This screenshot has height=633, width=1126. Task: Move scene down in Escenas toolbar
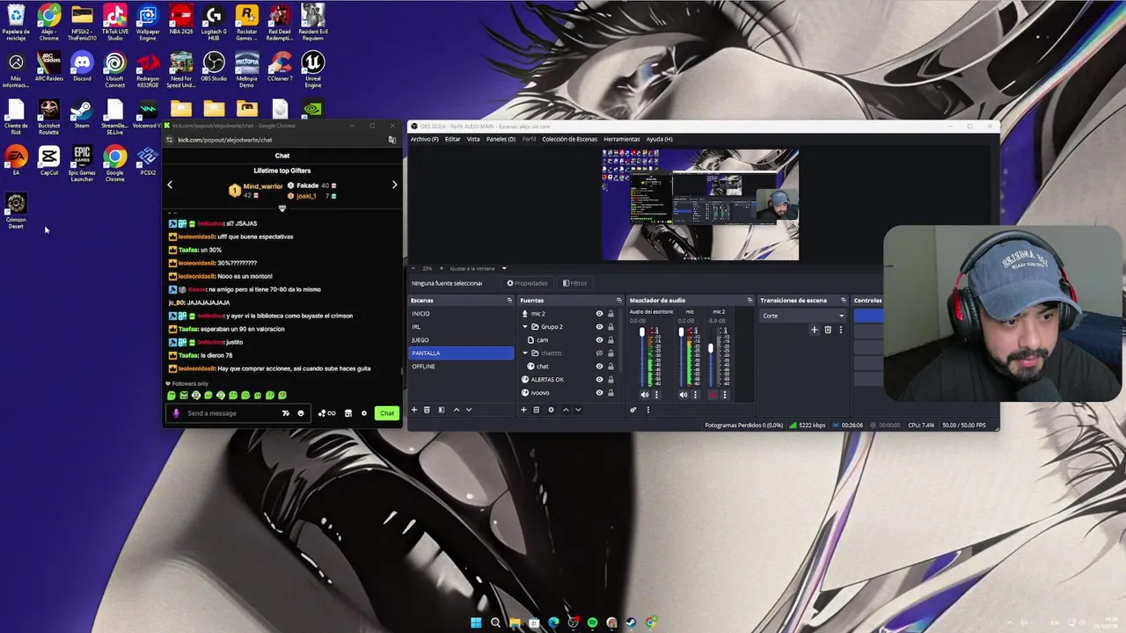tap(468, 410)
